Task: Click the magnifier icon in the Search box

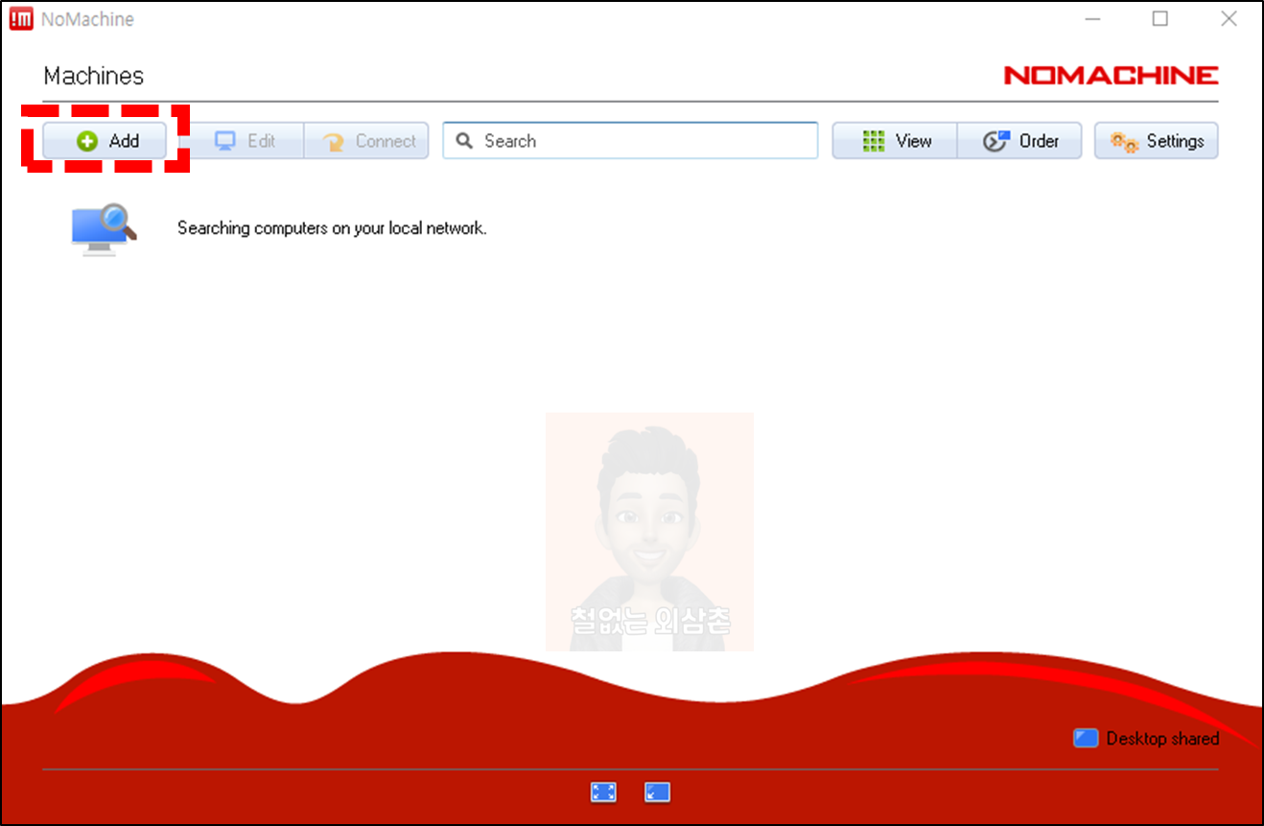Action: 464,141
